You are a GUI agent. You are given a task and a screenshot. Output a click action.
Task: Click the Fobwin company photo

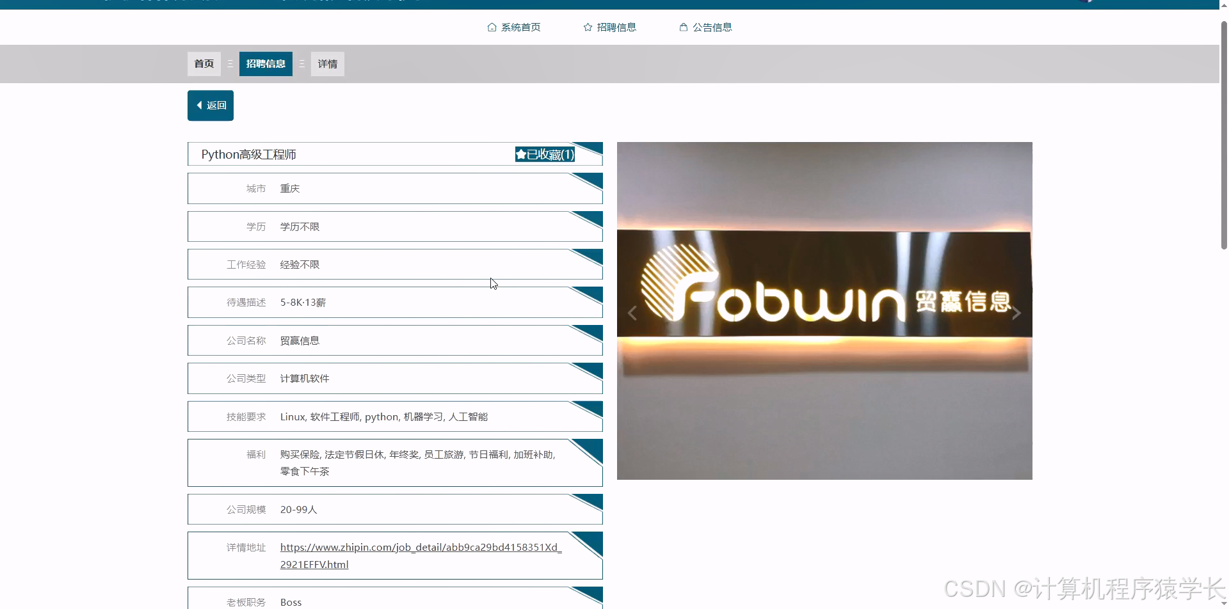pos(824,311)
